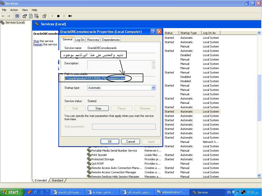Screen dimensions: 262x196
Task: Click the Restart the service link
Action: coord(38,44)
